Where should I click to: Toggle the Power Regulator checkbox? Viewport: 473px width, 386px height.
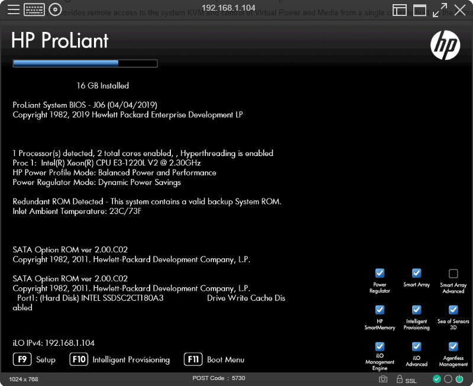click(x=380, y=273)
